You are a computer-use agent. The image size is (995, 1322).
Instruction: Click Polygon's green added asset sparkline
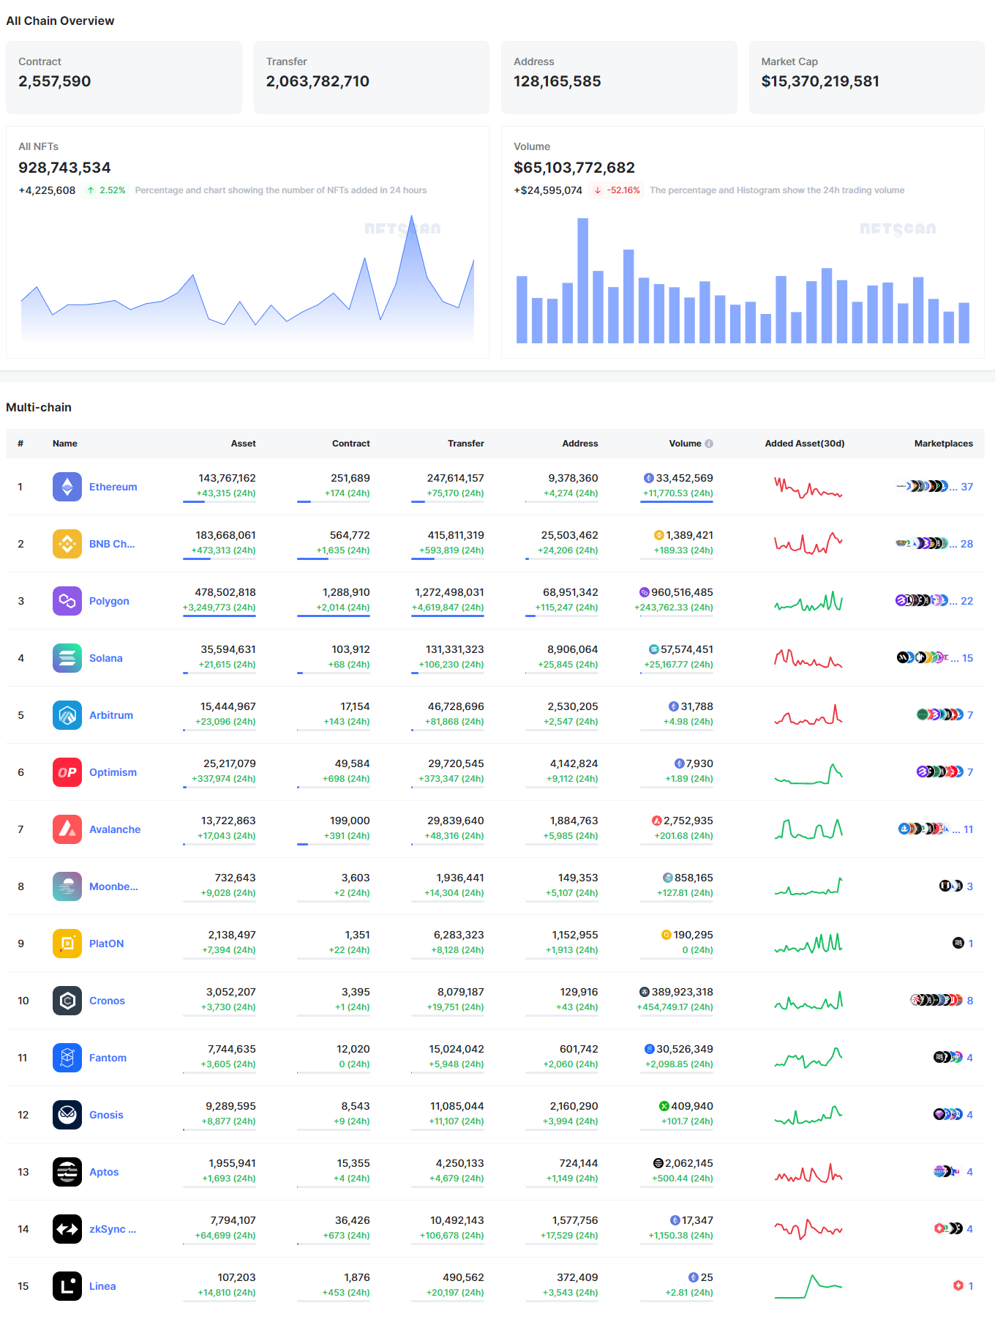[808, 601]
